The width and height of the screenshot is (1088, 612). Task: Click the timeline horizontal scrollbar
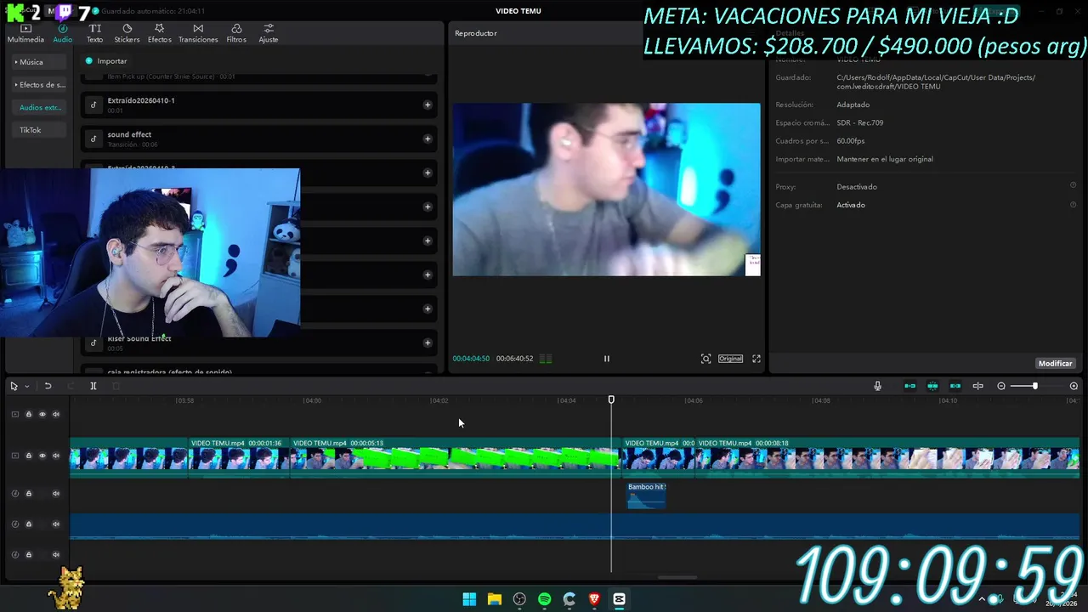point(677,577)
